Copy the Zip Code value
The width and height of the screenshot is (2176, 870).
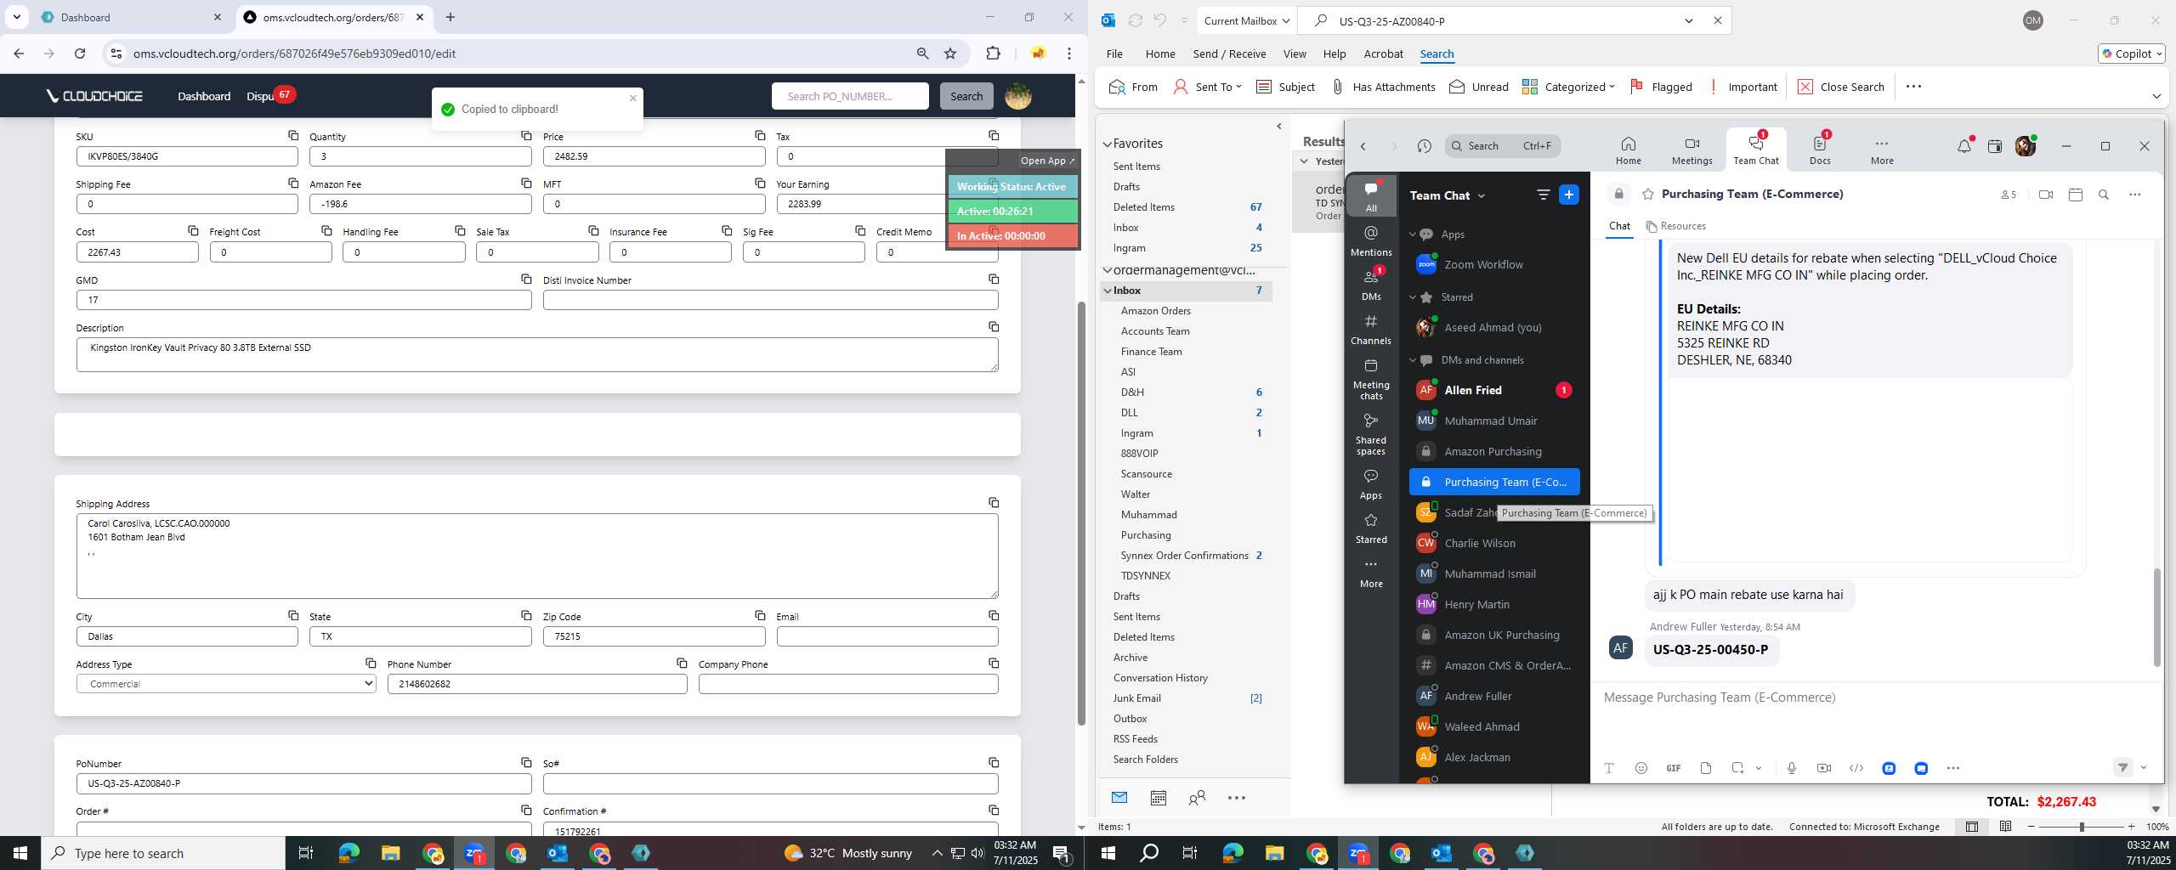(760, 616)
